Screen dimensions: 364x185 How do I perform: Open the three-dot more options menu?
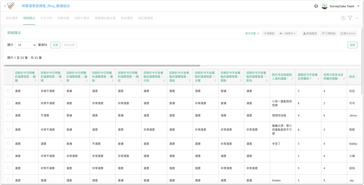pos(357,18)
